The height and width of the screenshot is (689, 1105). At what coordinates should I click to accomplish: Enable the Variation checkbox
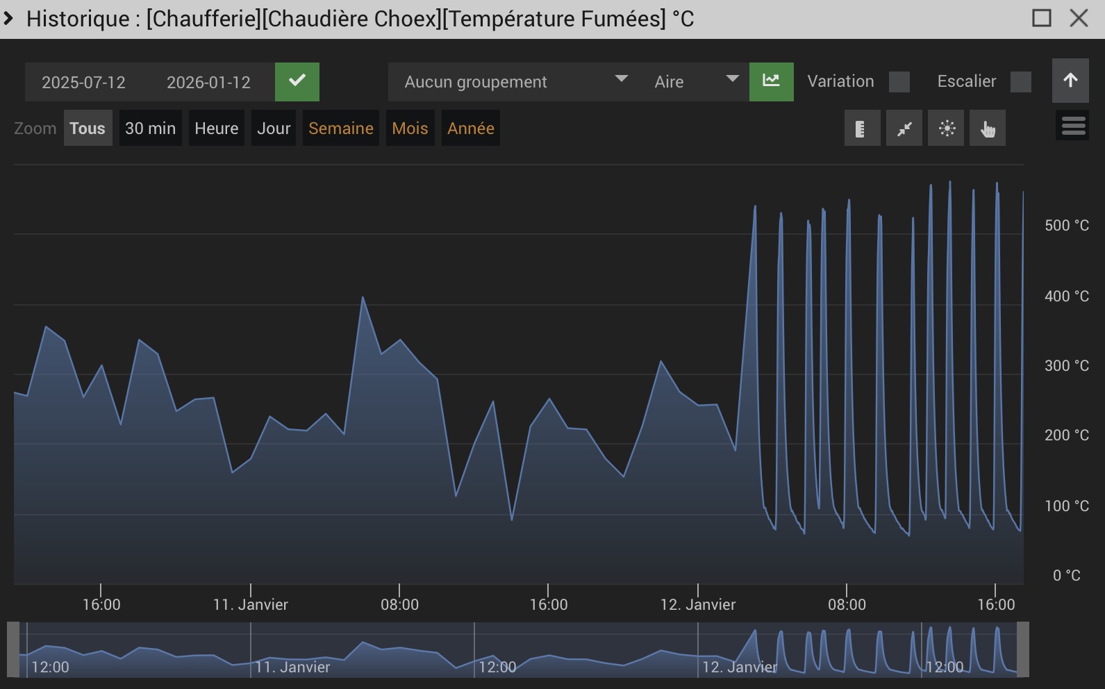pyautogui.click(x=899, y=82)
